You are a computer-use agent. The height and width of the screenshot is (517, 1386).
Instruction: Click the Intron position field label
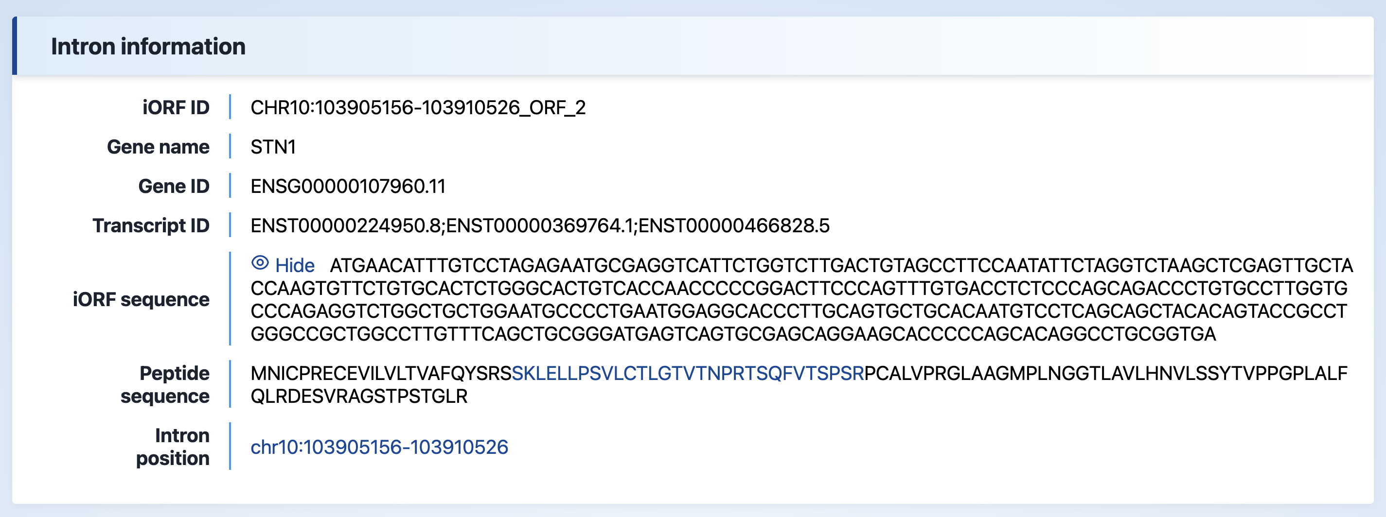pyautogui.click(x=172, y=447)
